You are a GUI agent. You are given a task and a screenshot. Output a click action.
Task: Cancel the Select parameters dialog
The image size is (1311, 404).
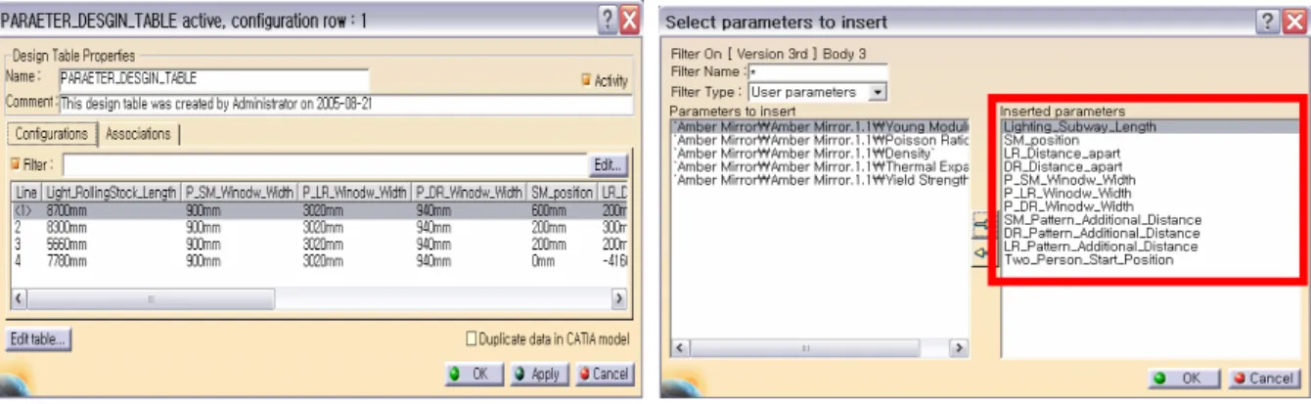1262,378
